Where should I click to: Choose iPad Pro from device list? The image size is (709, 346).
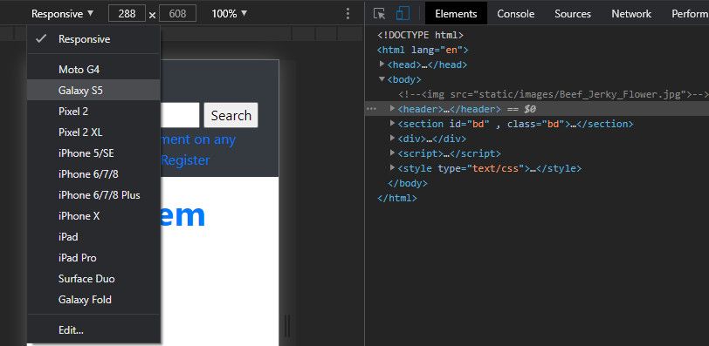click(93, 258)
